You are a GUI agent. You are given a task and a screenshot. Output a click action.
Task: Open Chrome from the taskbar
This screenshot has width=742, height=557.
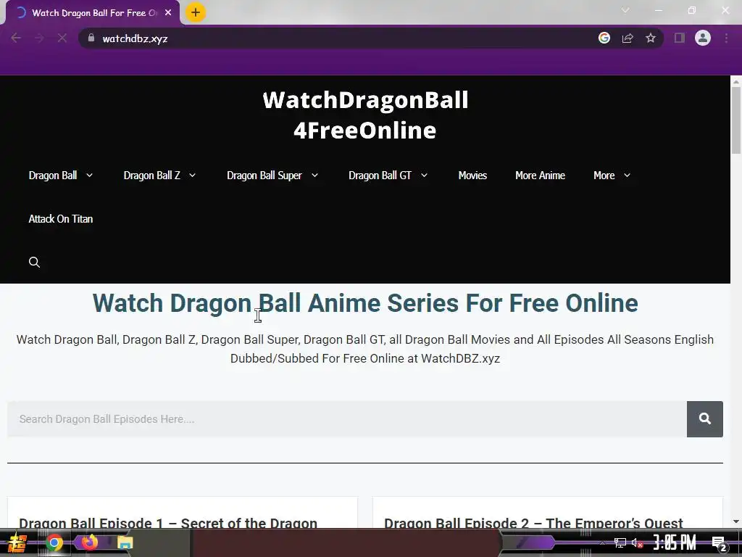[54, 542]
